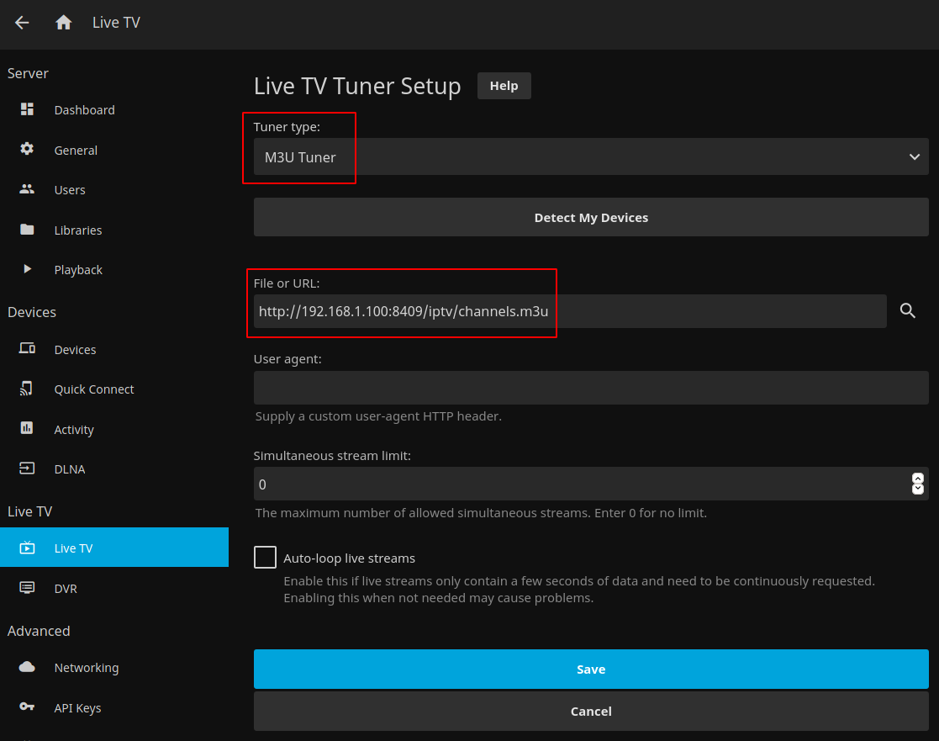Click the File or URL field
This screenshot has width=939, height=741.
point(569,311)
